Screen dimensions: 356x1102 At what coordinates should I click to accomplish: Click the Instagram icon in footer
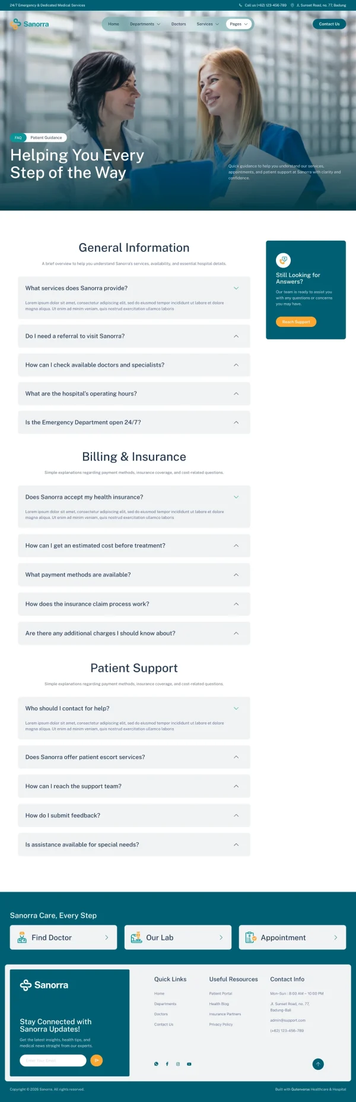tap(178, 1064)
